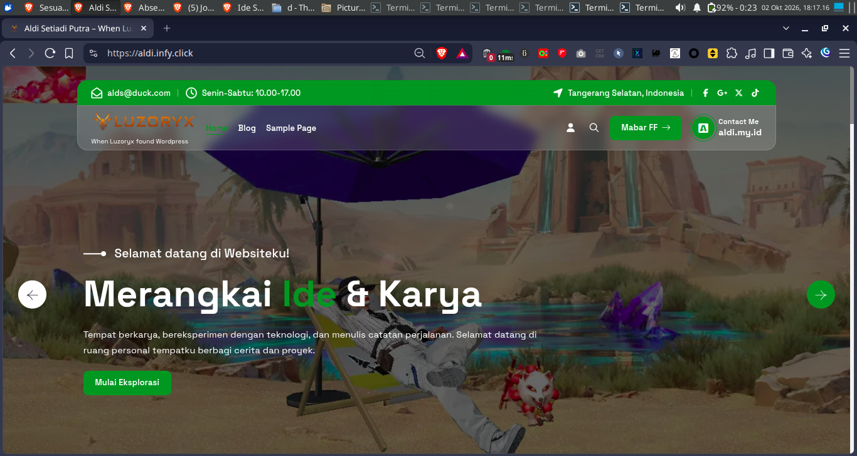The image size is (857, 456).
Task: Open the Brave Wallet icon
Action: coord(788,53)
